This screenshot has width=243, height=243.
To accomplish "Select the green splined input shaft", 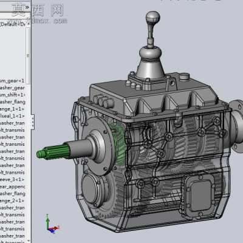I will (x=53, y=151).
